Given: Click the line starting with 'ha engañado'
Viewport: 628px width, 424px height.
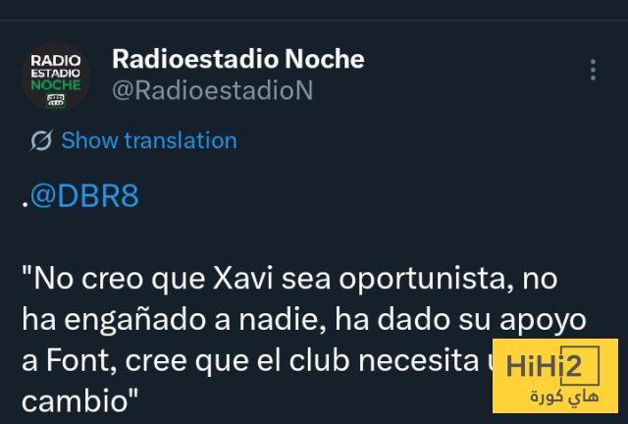Looking at the screenshot, I should coord(304,320).
